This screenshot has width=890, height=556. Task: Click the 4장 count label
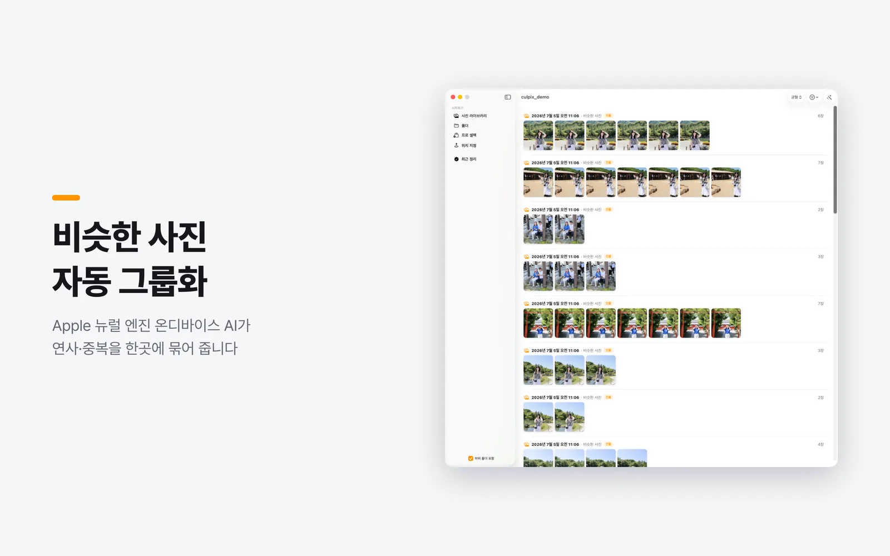click(820, 445)
